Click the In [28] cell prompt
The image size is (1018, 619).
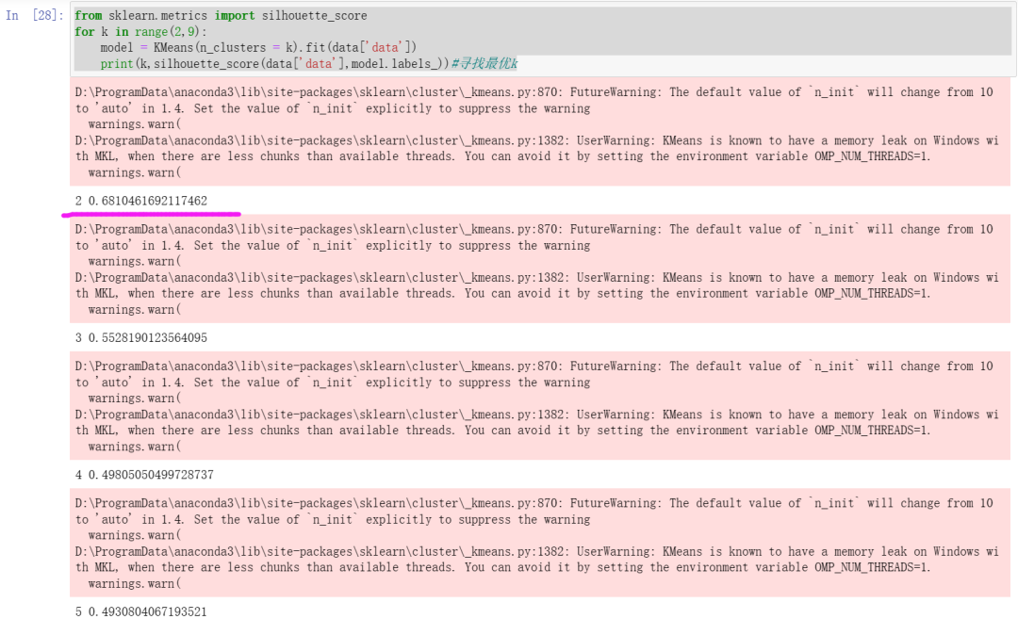[35, 15]
